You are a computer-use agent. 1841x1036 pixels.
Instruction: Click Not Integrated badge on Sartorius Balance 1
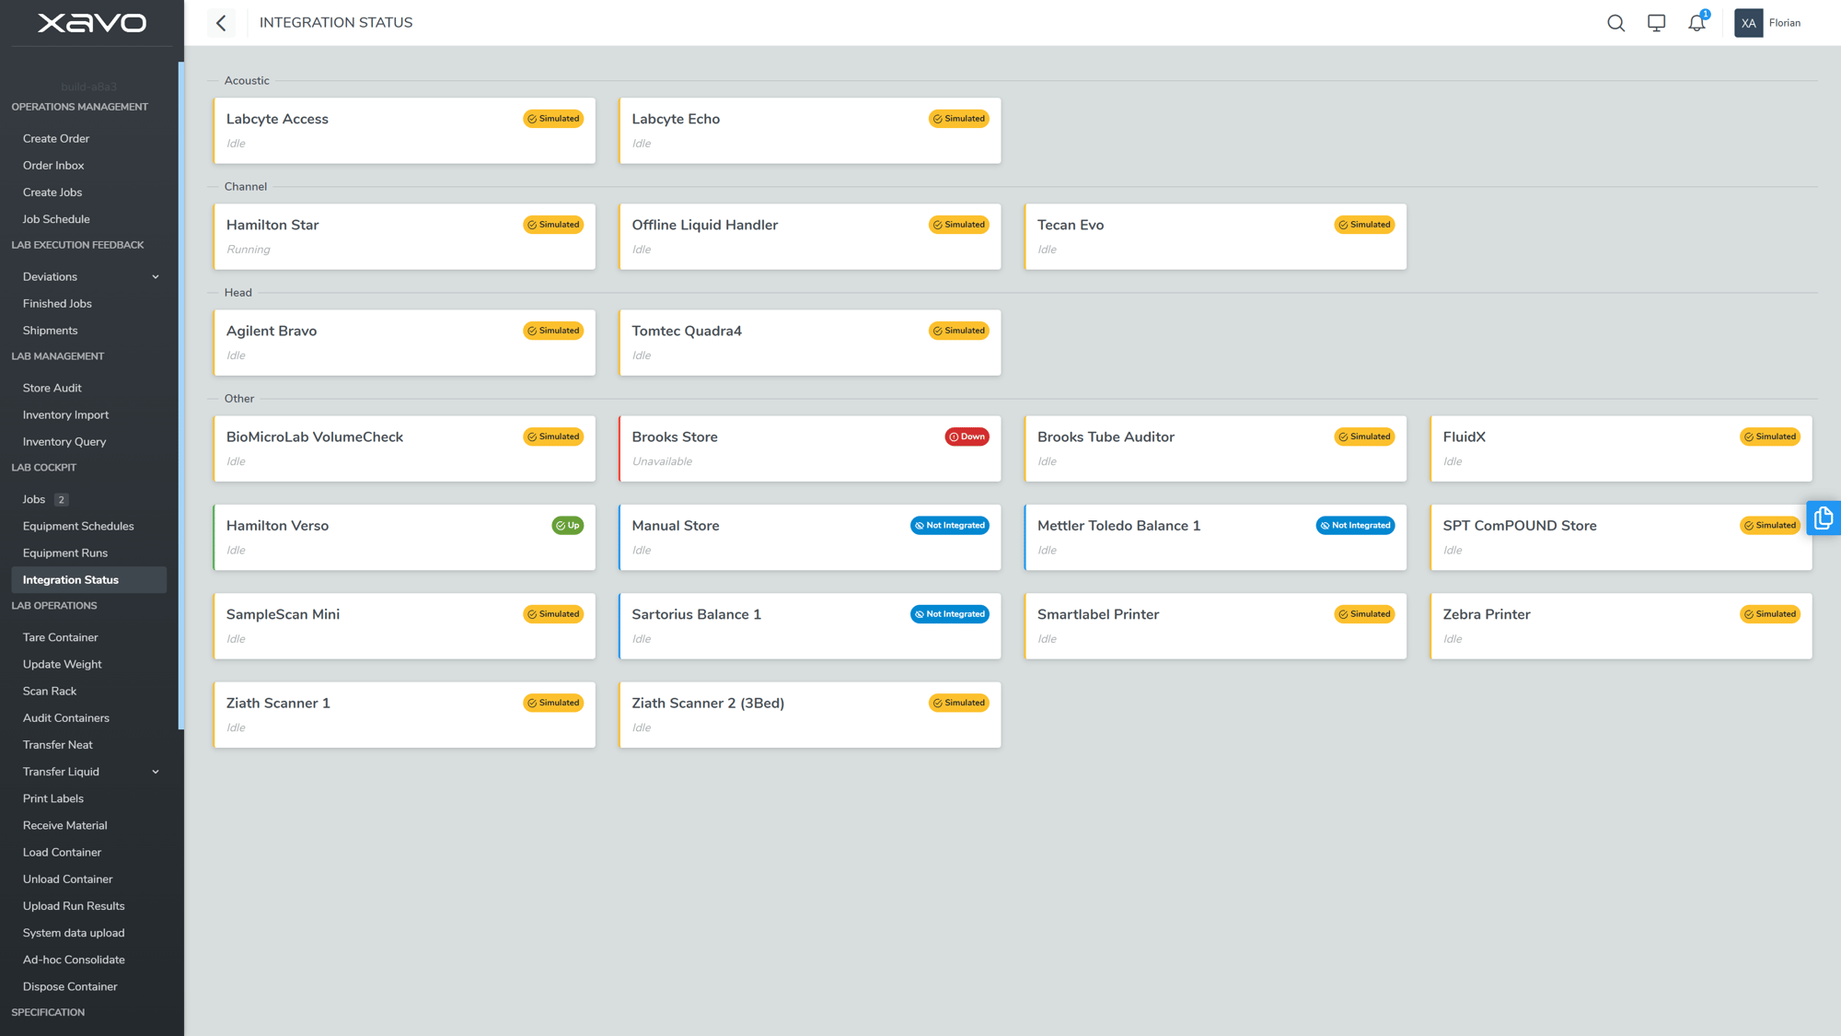[x=950, y=614]
